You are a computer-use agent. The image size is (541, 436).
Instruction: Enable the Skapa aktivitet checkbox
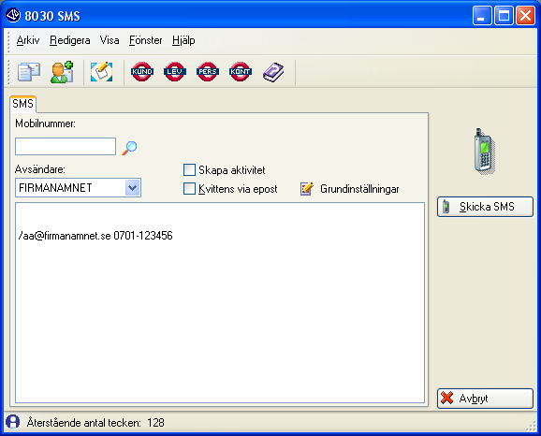[x=189, y=169]
